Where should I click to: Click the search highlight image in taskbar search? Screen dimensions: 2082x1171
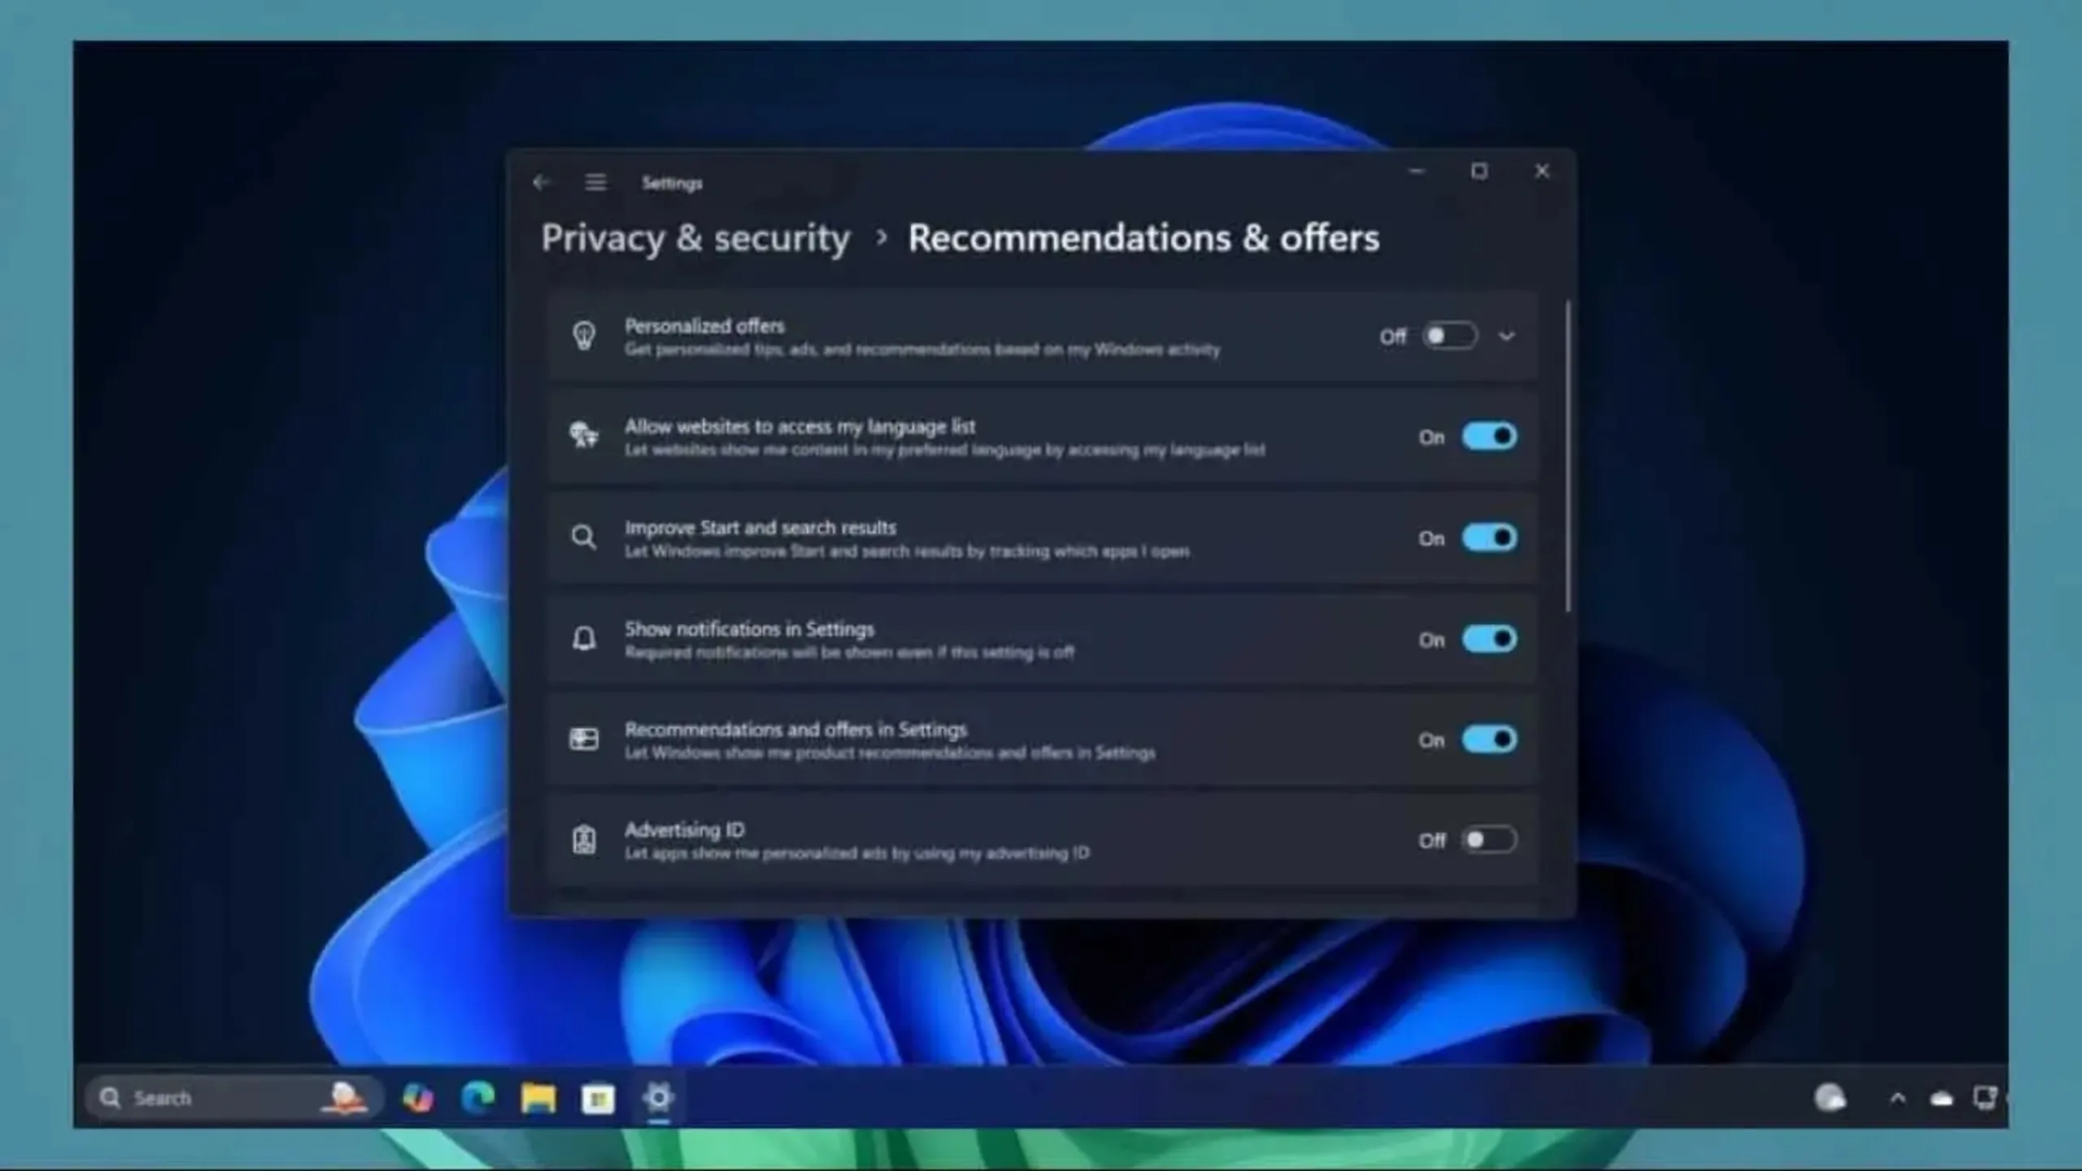(x=344, y=1098)
